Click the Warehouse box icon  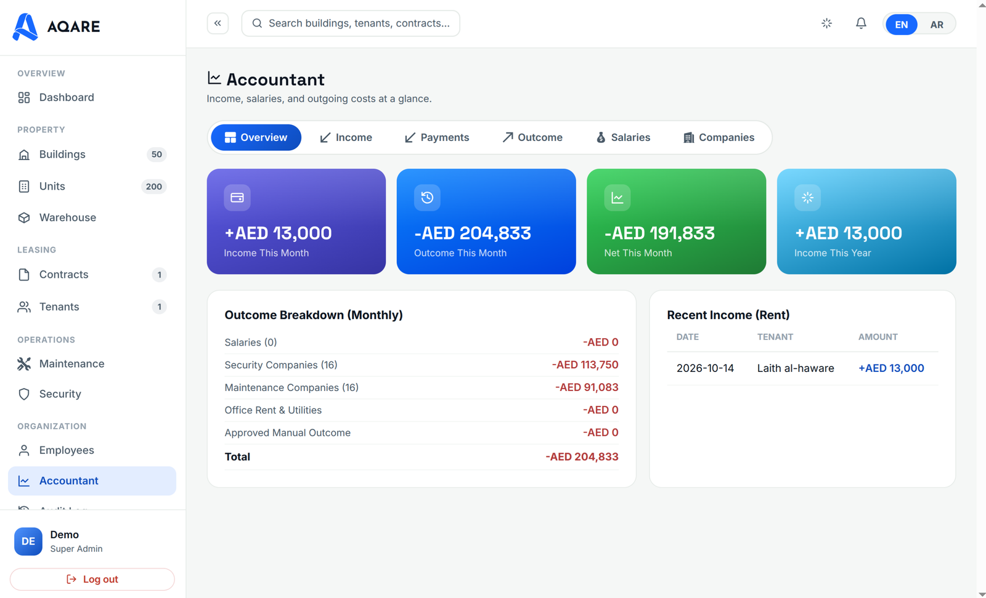click(x=24, y=217)
